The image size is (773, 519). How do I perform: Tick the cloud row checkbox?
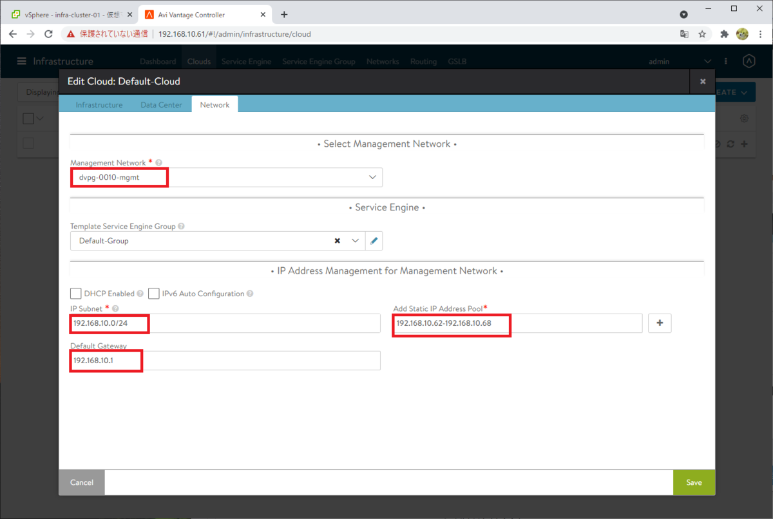pyautogui.click(x=28, y=144)
